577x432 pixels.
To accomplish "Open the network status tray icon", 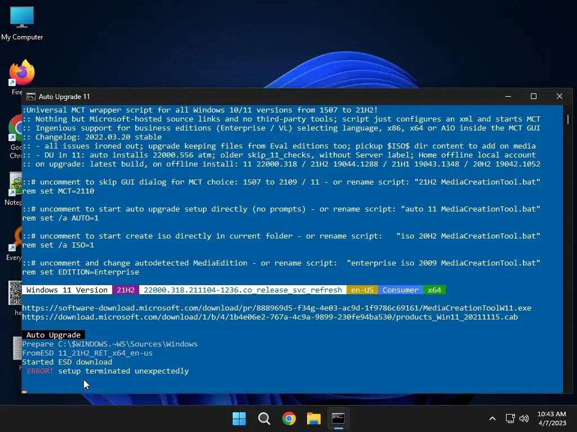I will pos(510,418).
